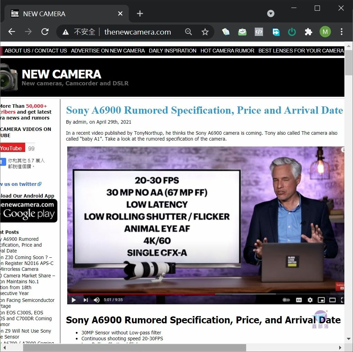Open a new browser tab
The image size is (353, 352).
click(140, 13)
